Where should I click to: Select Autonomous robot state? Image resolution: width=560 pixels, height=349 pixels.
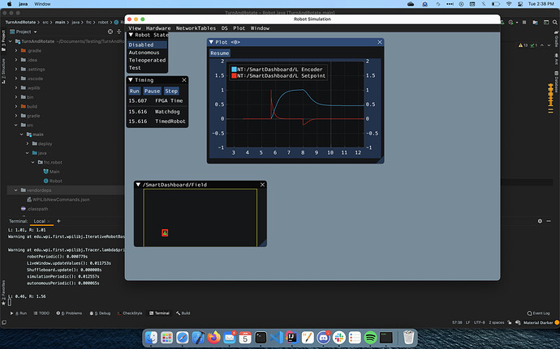click(x=144, y=53)
